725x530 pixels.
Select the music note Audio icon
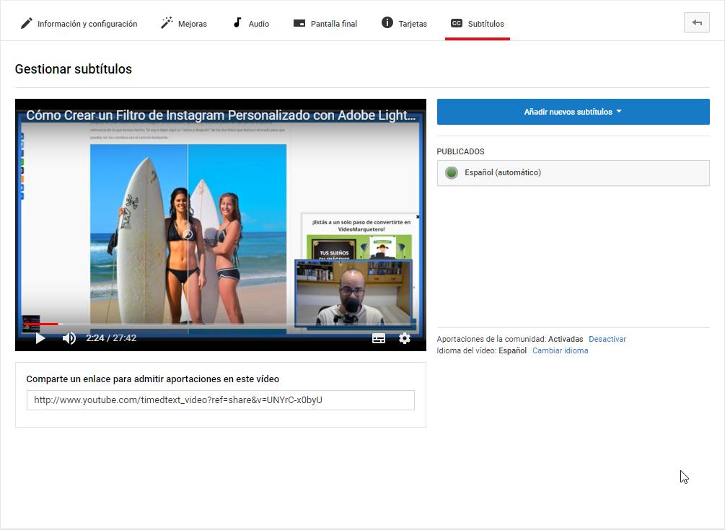coord(237,23)
